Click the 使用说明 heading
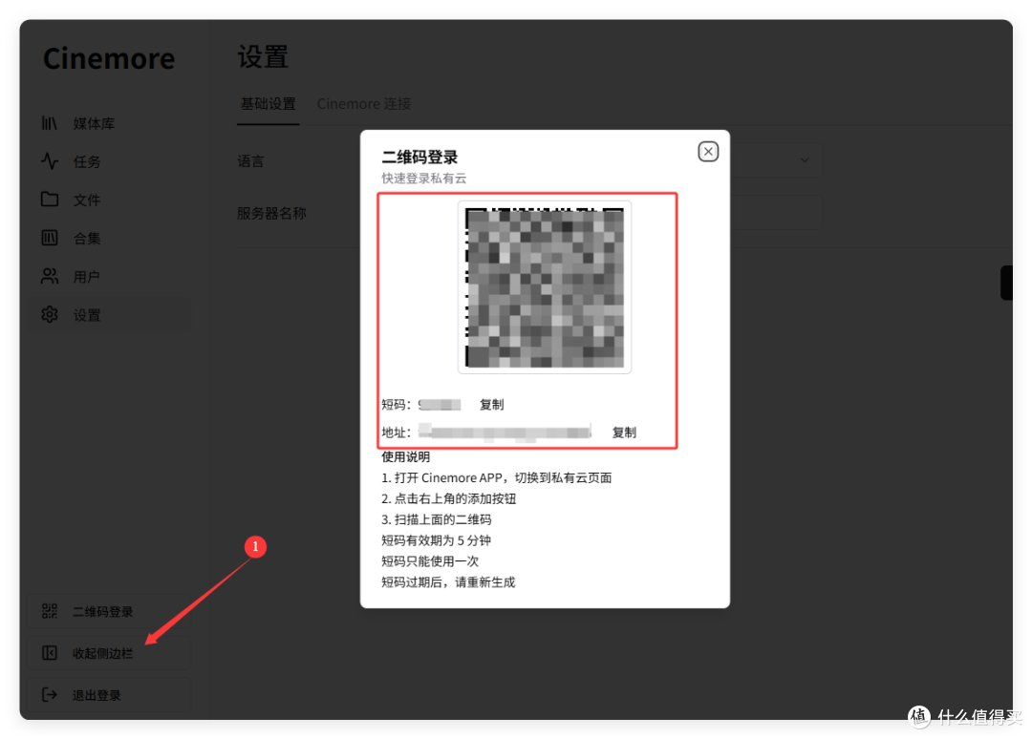The width and height of the screenshot is (1032, 739). point(405,457)
